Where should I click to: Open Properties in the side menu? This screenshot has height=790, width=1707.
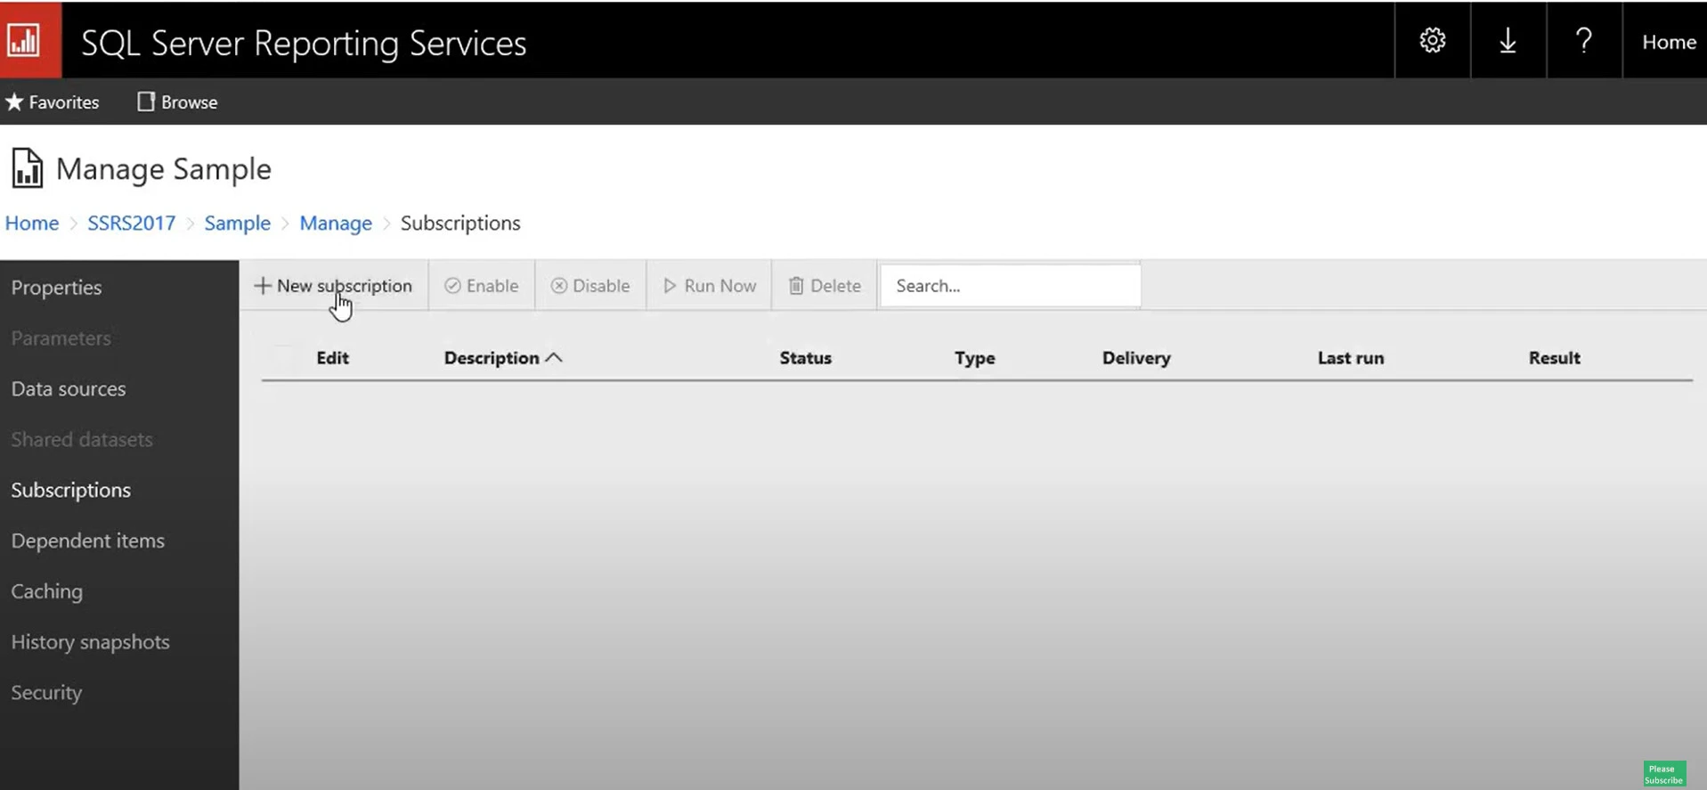(56, 288)
